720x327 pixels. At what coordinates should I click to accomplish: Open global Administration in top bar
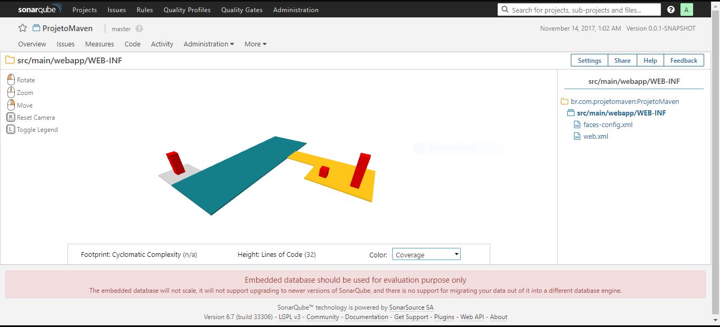click(x=296, y=10)
